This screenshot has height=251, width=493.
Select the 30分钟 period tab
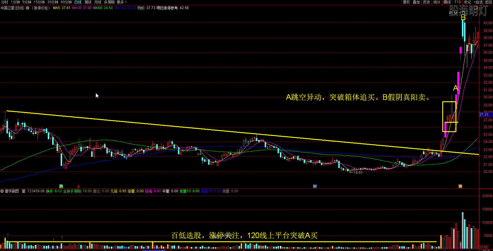[x=53, y=2]
